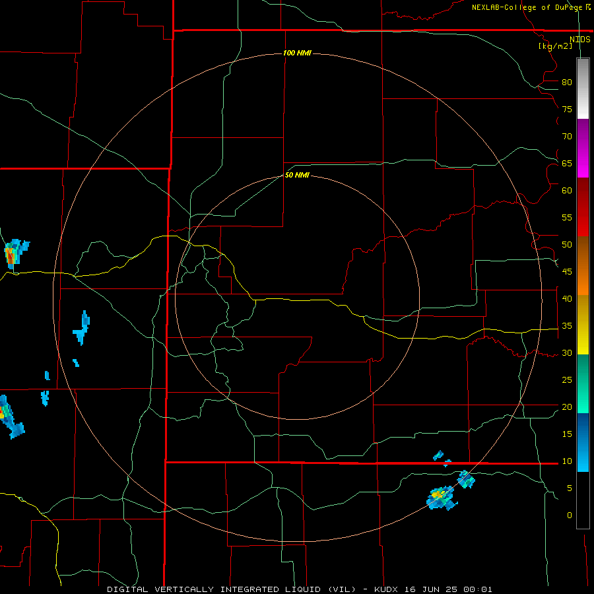Click the storm cell at lower left edge
594x594 pixels.
11,416
